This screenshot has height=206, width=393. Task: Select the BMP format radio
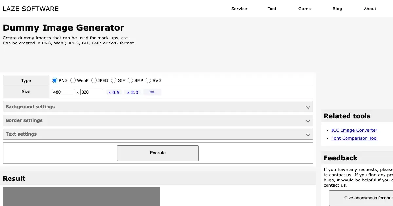130,80
